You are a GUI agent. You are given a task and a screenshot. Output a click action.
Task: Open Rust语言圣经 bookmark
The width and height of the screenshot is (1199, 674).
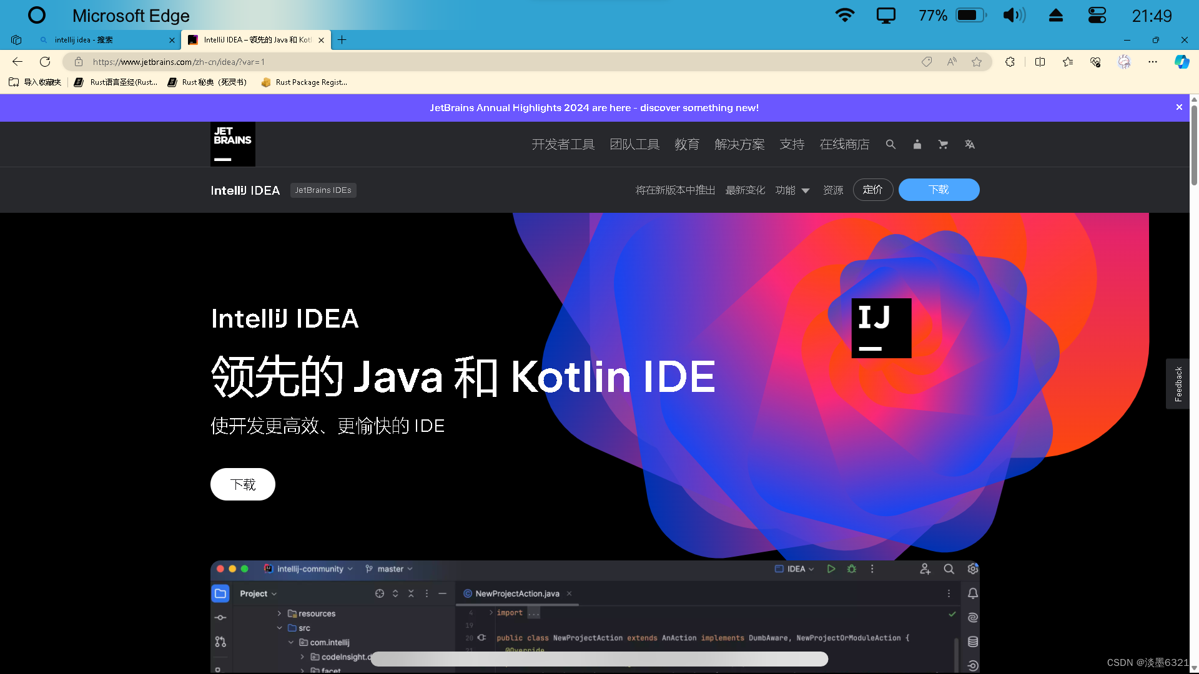116,82
